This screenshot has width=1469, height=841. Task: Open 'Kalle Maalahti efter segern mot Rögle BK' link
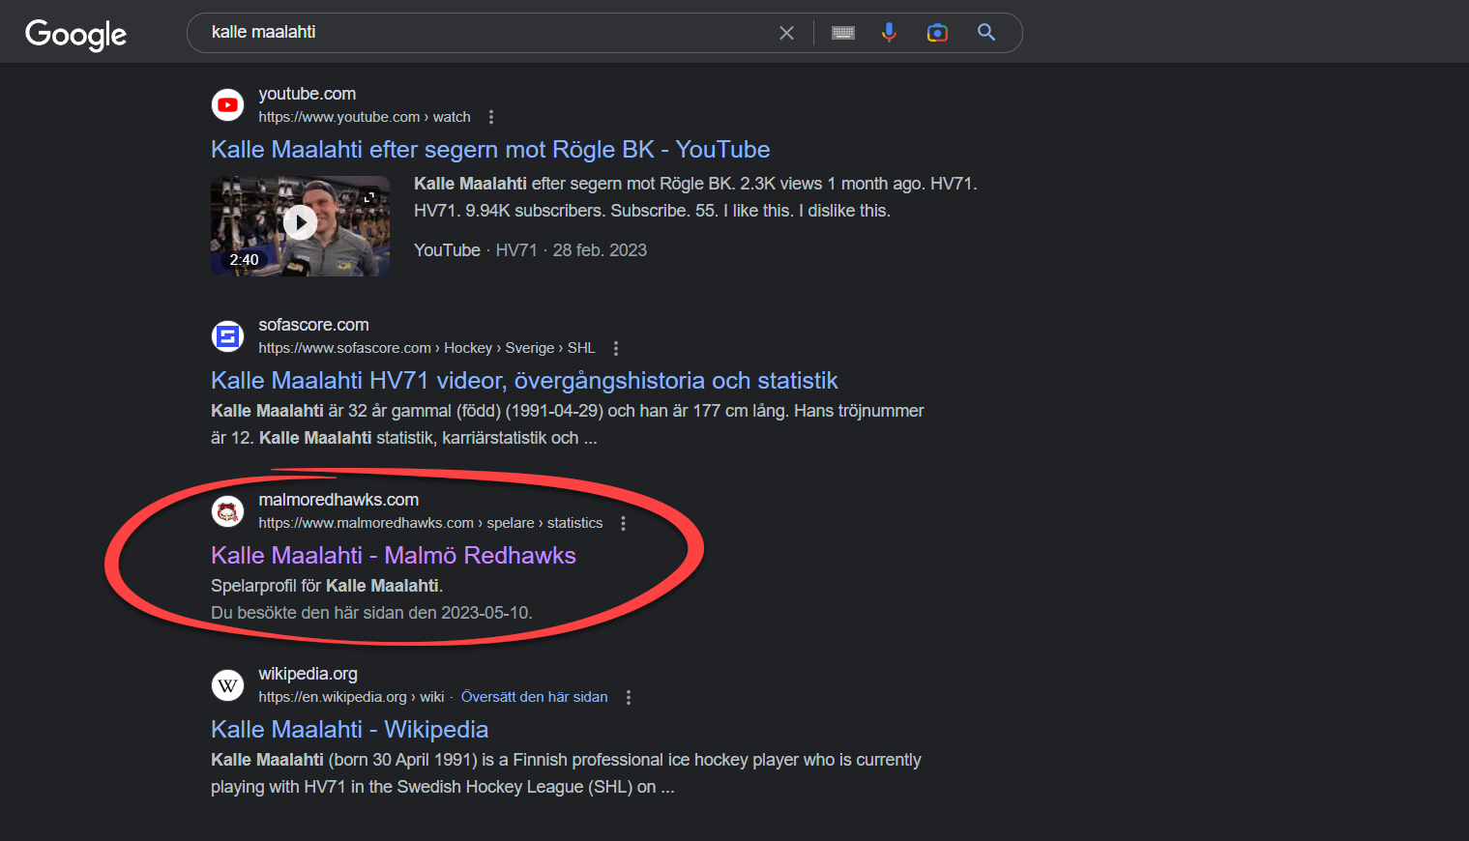click(x=490, y=150)
